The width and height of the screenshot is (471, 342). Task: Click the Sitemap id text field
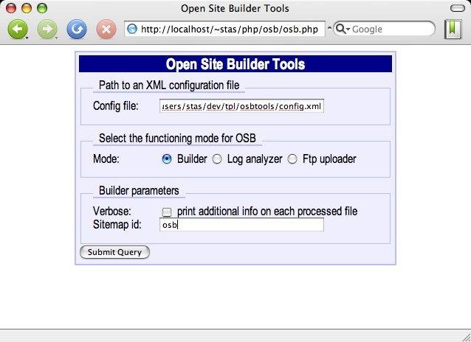tap(241, 225)
